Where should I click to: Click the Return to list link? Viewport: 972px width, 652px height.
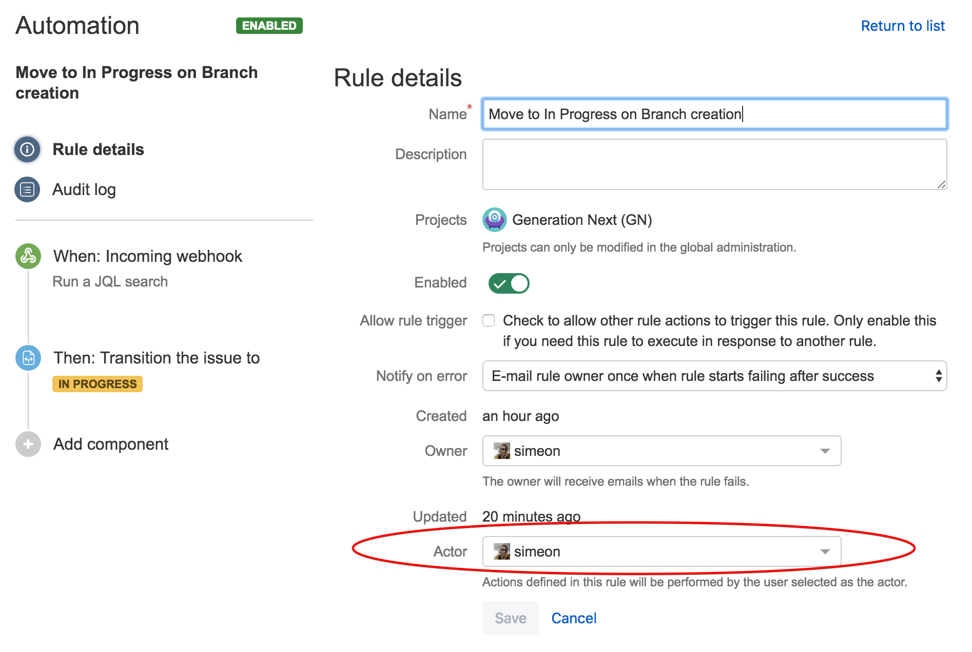903,25
